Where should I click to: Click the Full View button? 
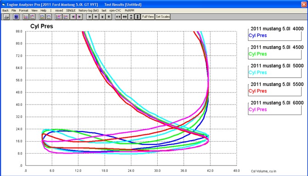click(148, 17)
